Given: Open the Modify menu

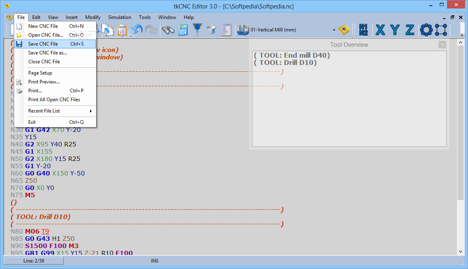Looking at the screenshot, I should coord(93,17).
